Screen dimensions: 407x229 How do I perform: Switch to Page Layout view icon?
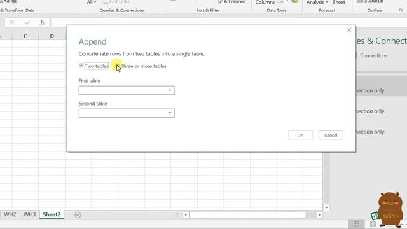point(373,224)
